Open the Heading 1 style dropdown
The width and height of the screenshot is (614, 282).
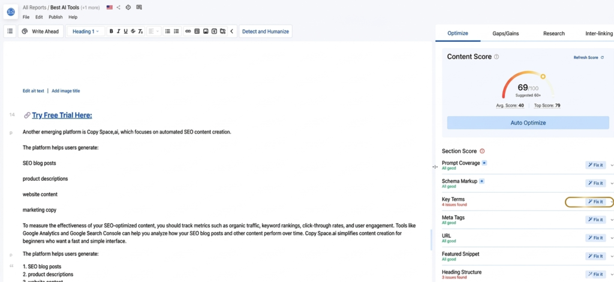point(86,31)
